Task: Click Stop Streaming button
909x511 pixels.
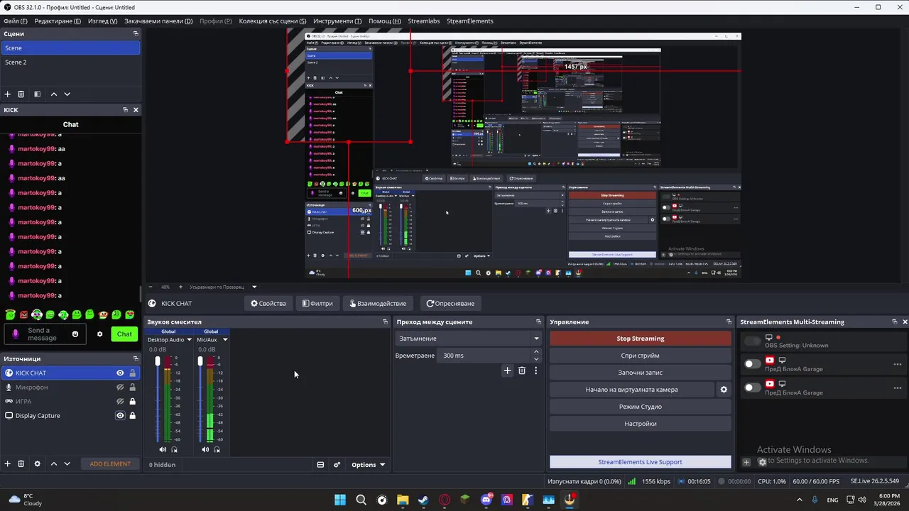Action: point(640,339)
